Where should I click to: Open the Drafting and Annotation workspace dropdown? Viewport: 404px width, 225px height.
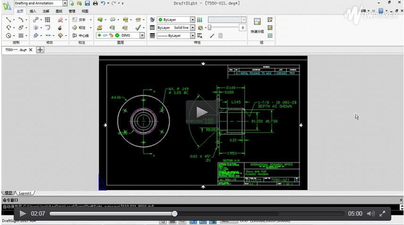(x=66, y=3)
